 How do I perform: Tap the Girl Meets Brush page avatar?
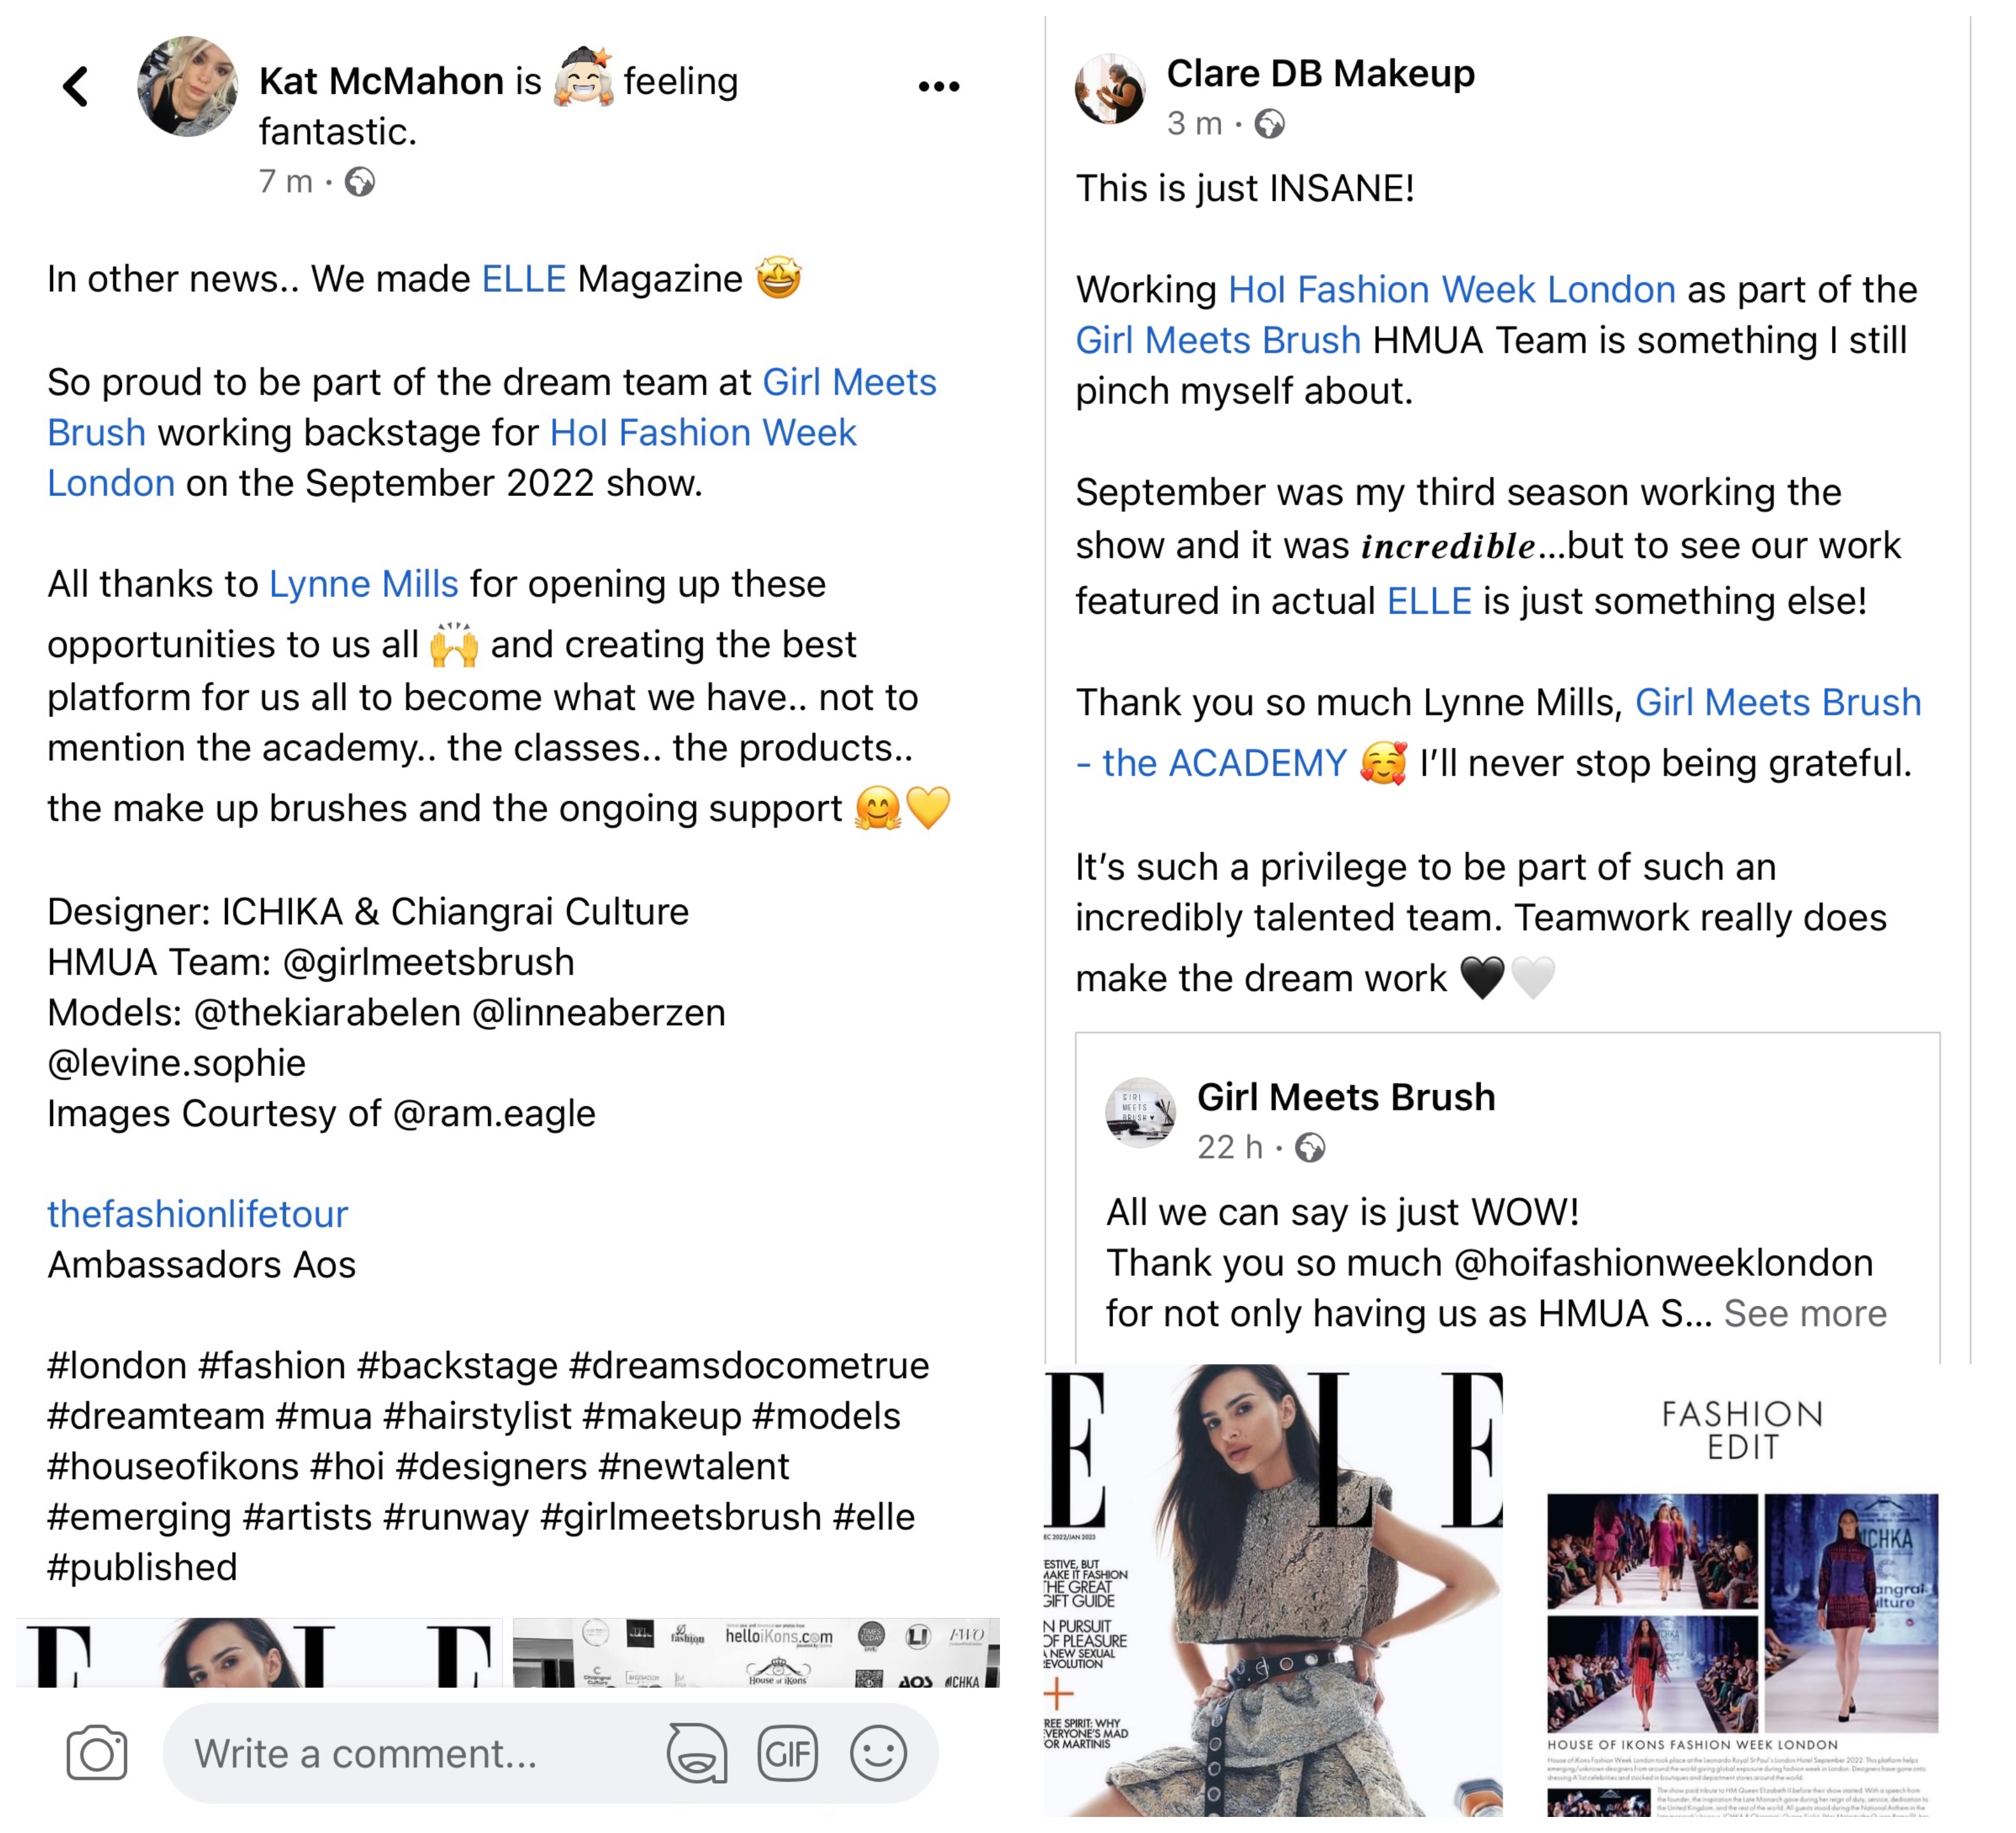point(1141,1112)
